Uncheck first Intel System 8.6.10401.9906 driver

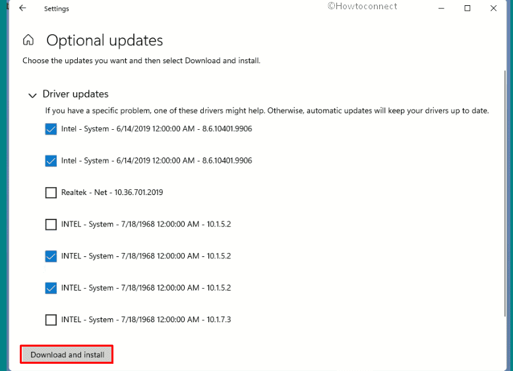pyautogui.click(x=51, y=129)
